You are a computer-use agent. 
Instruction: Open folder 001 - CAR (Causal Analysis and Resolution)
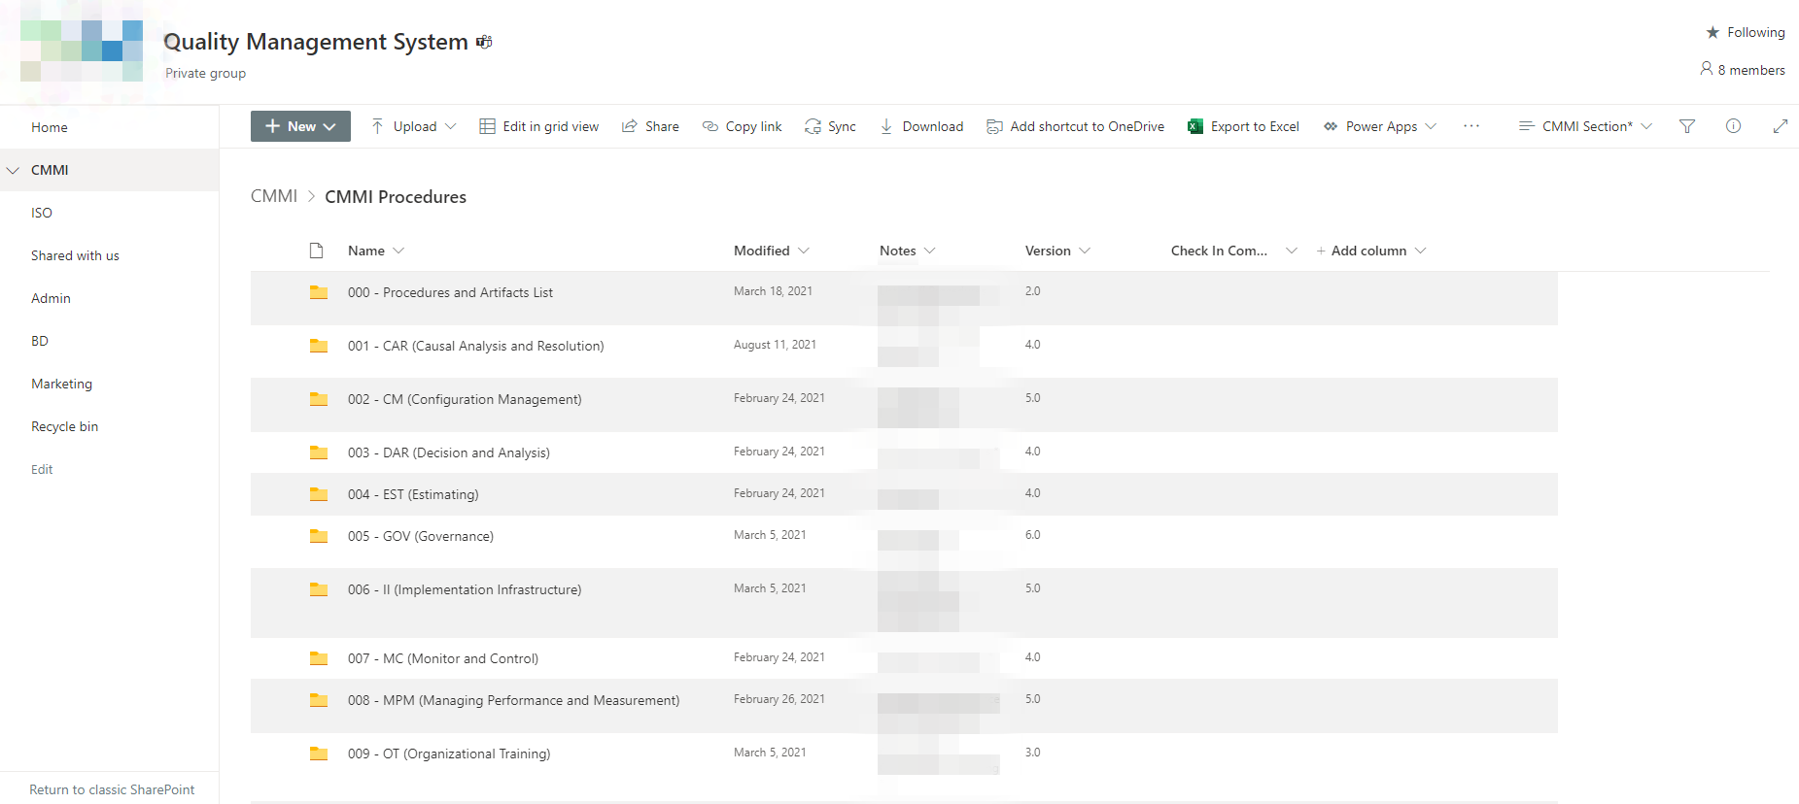(476, 346)
